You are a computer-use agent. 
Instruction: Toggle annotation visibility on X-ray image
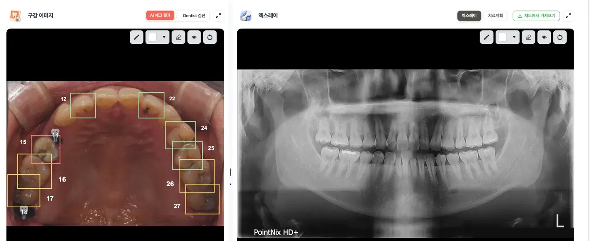coord(544,37)
